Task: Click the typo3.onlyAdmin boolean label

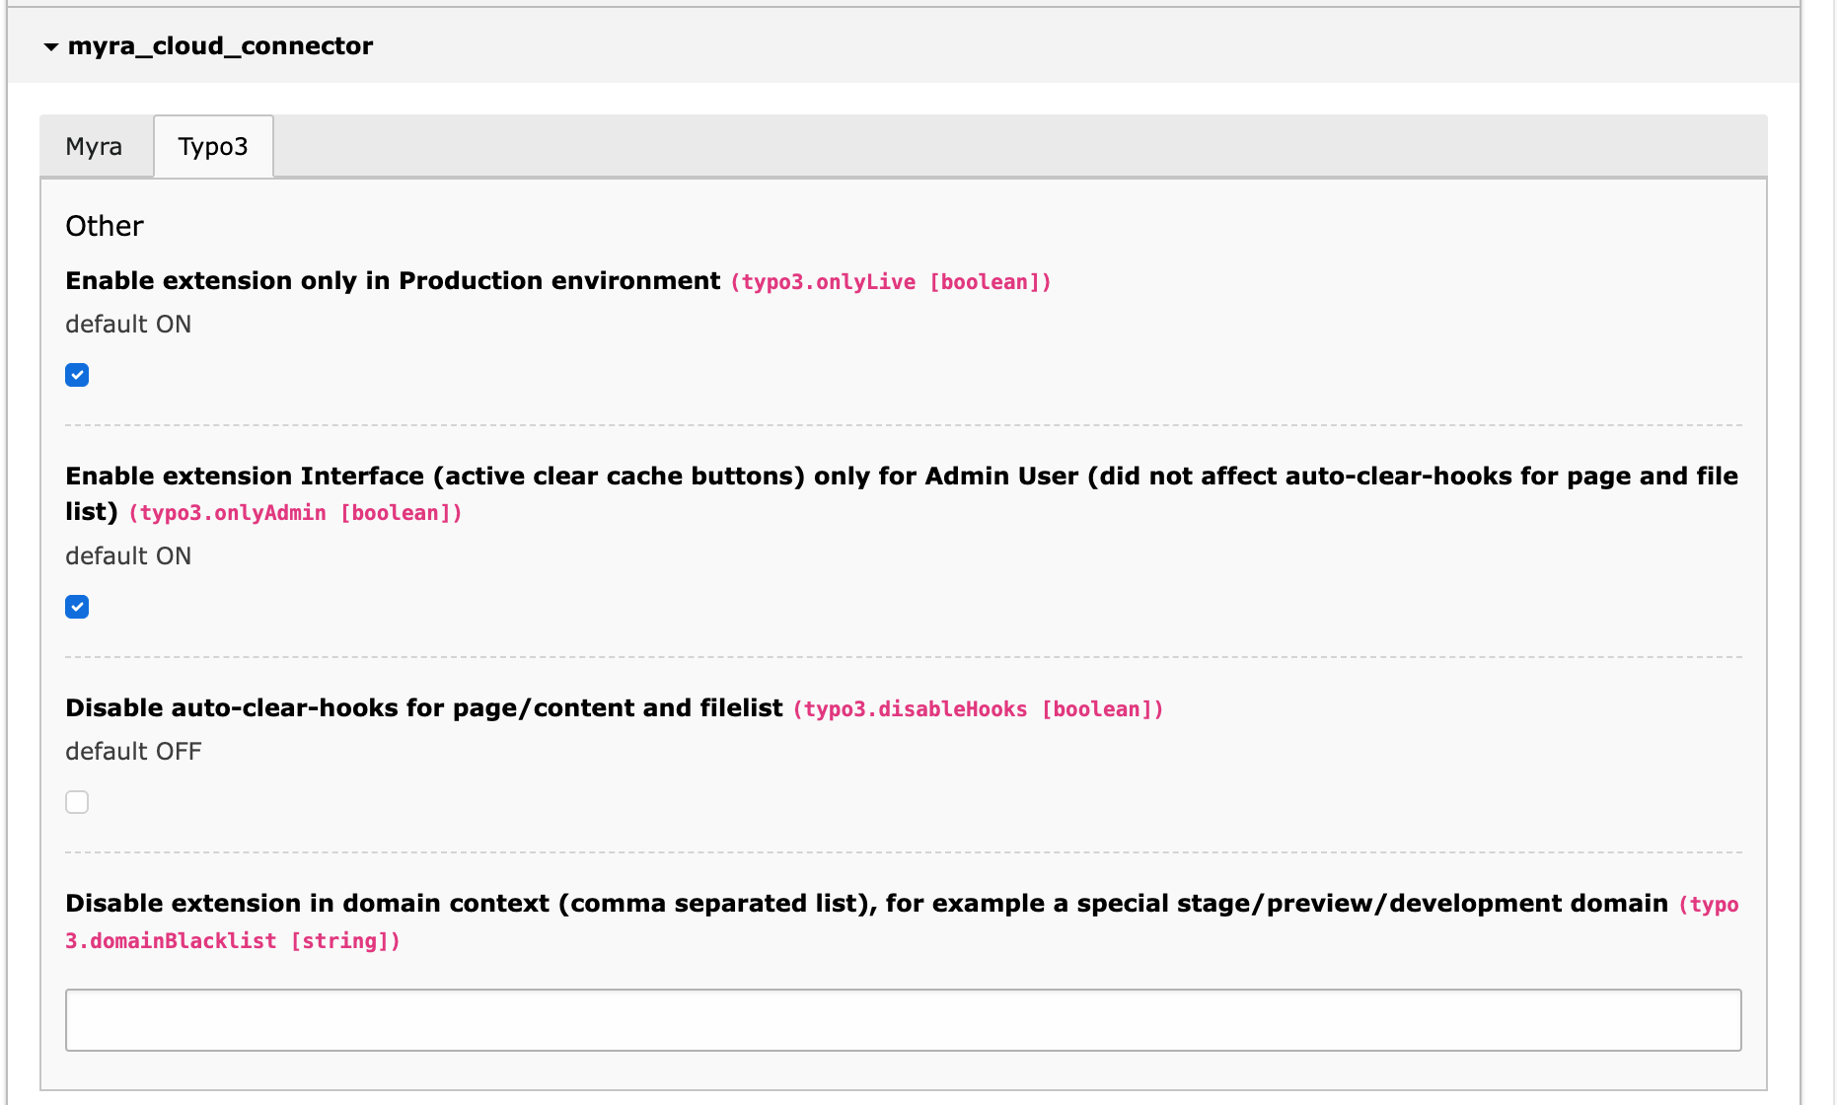Action: (x=294, y=512)
